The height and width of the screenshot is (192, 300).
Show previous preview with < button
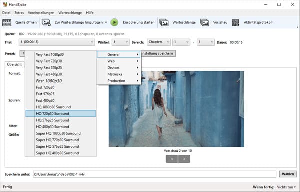tap(172, 159)
